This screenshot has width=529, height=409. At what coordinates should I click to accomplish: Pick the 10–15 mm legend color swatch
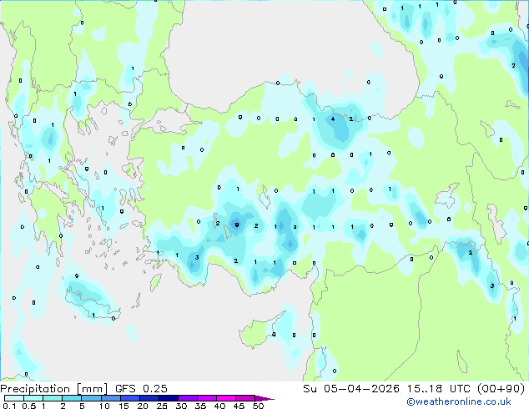(110, 398)
